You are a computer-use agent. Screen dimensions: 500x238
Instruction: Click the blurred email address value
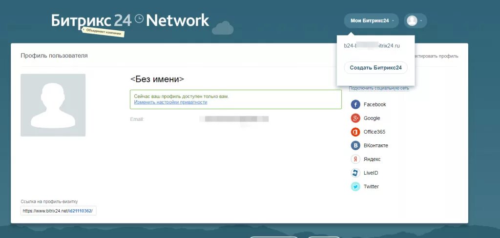coord(234,119)
